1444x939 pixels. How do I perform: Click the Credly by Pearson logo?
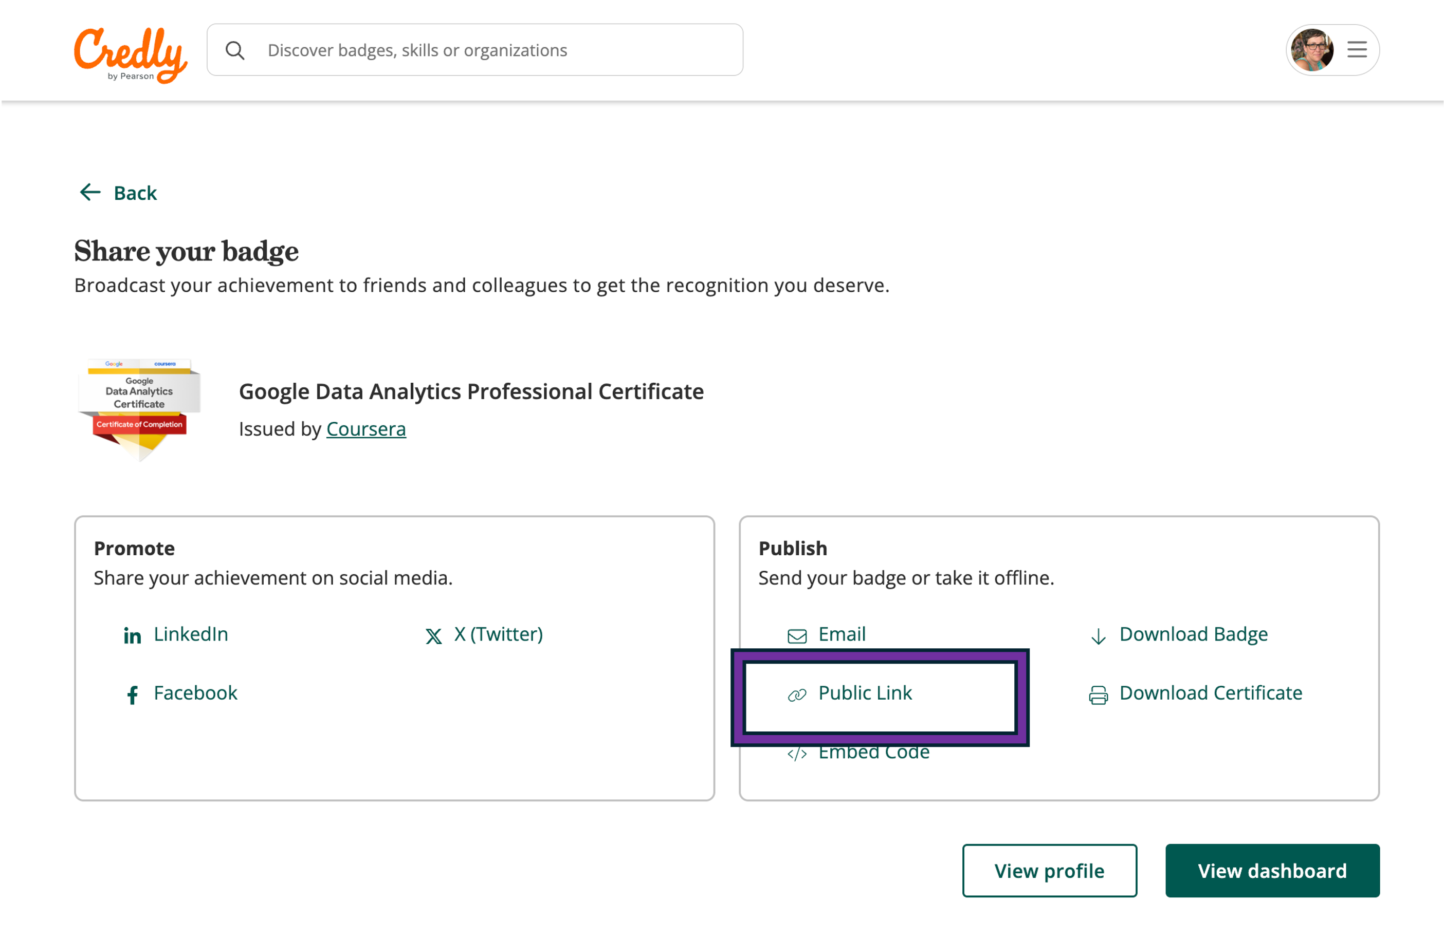coord(131,54)
